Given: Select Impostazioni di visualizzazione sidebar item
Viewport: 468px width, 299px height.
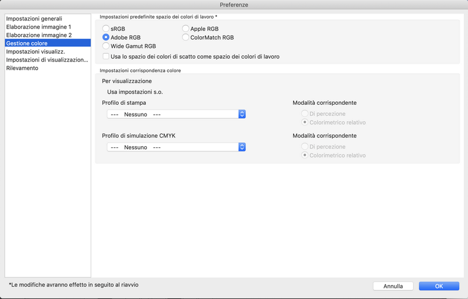Looking at the screenshot, I should coord(47,60).
